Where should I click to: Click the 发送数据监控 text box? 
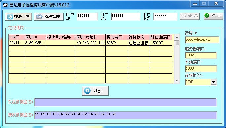(x=126, y=102)
